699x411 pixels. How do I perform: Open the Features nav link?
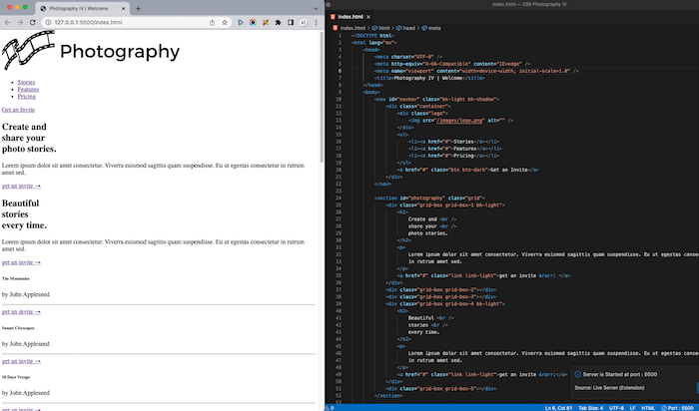click(x=28, y=90)
